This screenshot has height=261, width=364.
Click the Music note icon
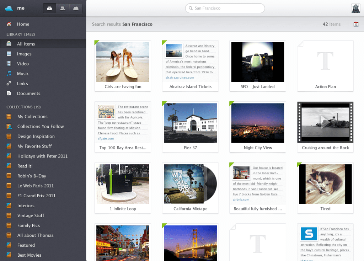(9, 74)
